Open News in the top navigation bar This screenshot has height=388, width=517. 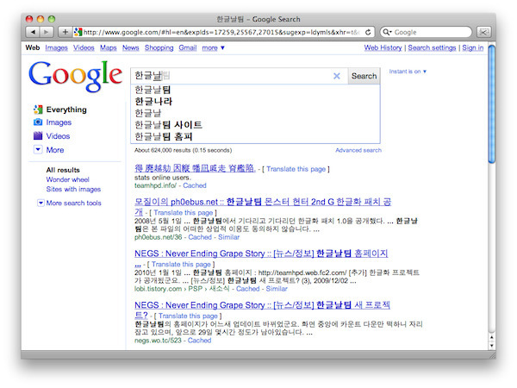(x=131, y=47)
